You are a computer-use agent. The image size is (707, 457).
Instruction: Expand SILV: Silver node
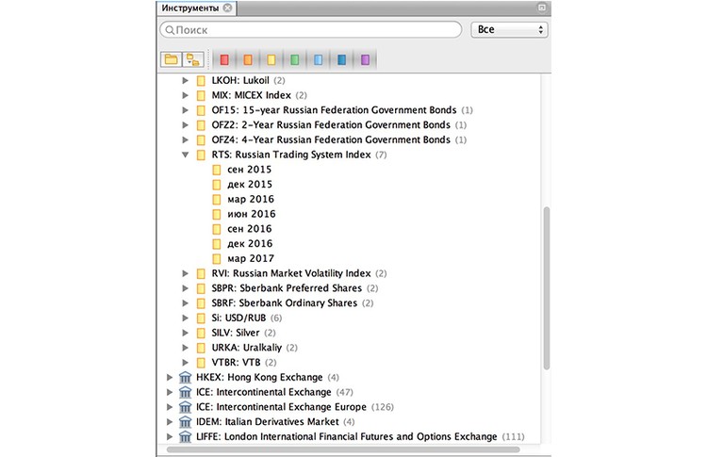click(x=185, y=333)
